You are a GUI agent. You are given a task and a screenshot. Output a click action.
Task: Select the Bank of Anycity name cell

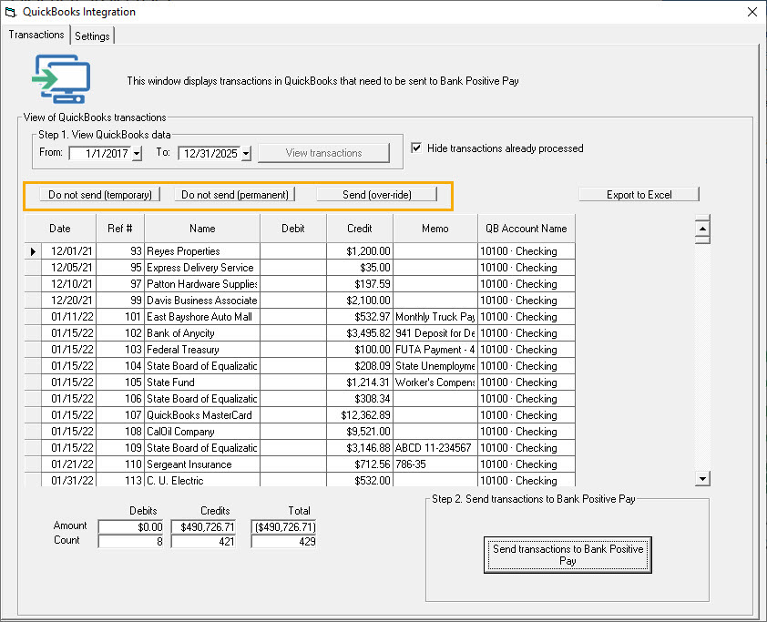tap(202, 333)
